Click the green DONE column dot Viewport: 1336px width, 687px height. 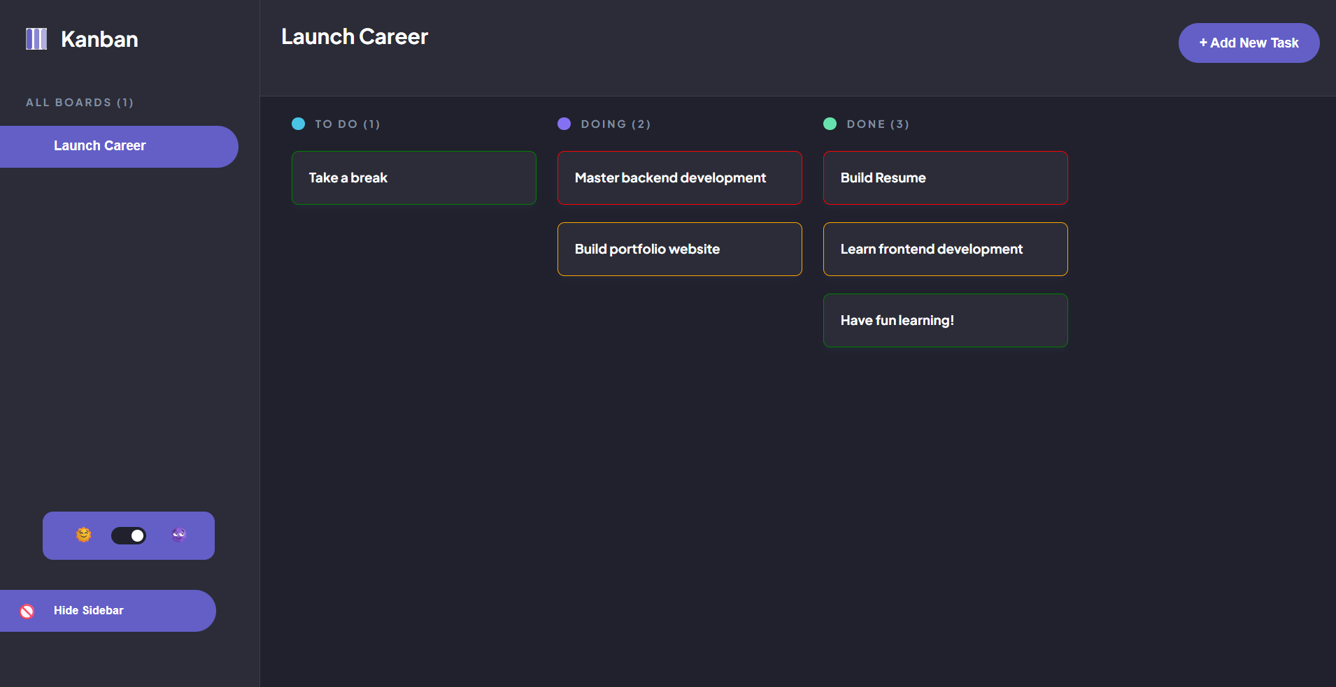click(830, 124)
